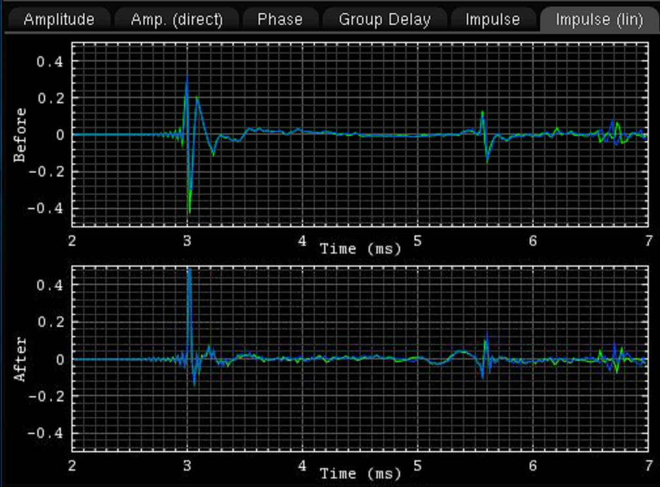Click the "After" vertical axis label

pos(20,359)
